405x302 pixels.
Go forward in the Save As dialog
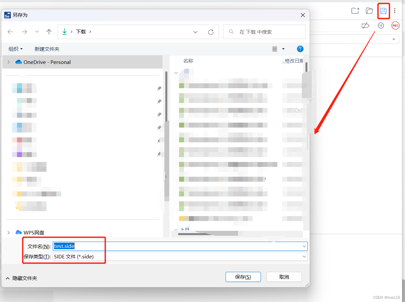(24, 32)
